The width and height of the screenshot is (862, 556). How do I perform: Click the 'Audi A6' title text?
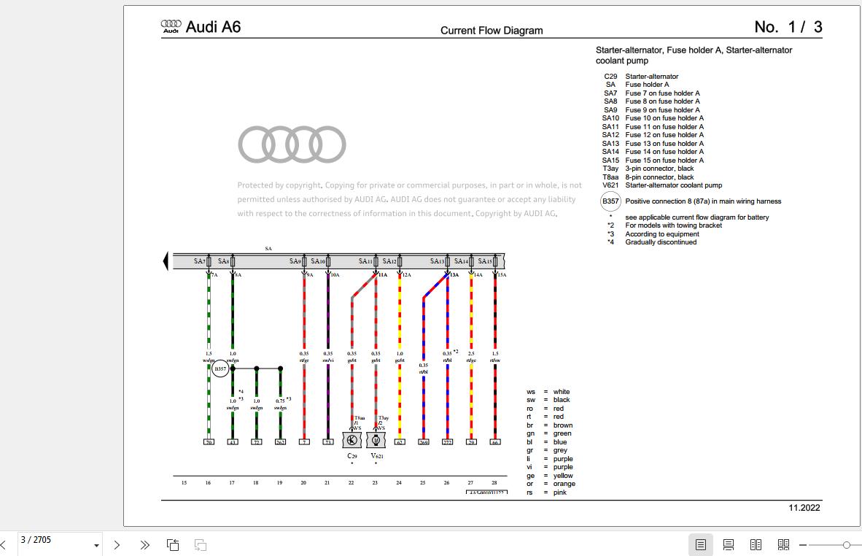point(213,27)
